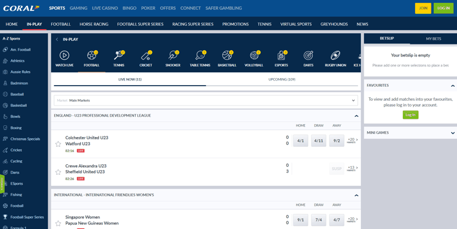Expand the Mini Games panel
The height and width of the screenshot is (229, 457).
pyautogui.click(x=452, y=133)
